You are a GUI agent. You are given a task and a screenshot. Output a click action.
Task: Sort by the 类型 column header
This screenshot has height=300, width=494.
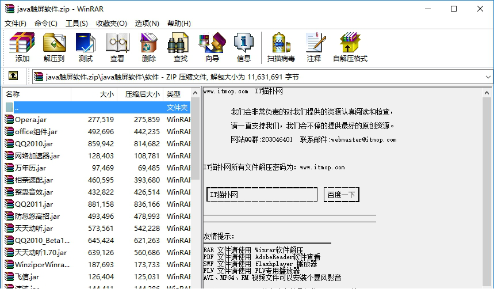pos(177,94)
